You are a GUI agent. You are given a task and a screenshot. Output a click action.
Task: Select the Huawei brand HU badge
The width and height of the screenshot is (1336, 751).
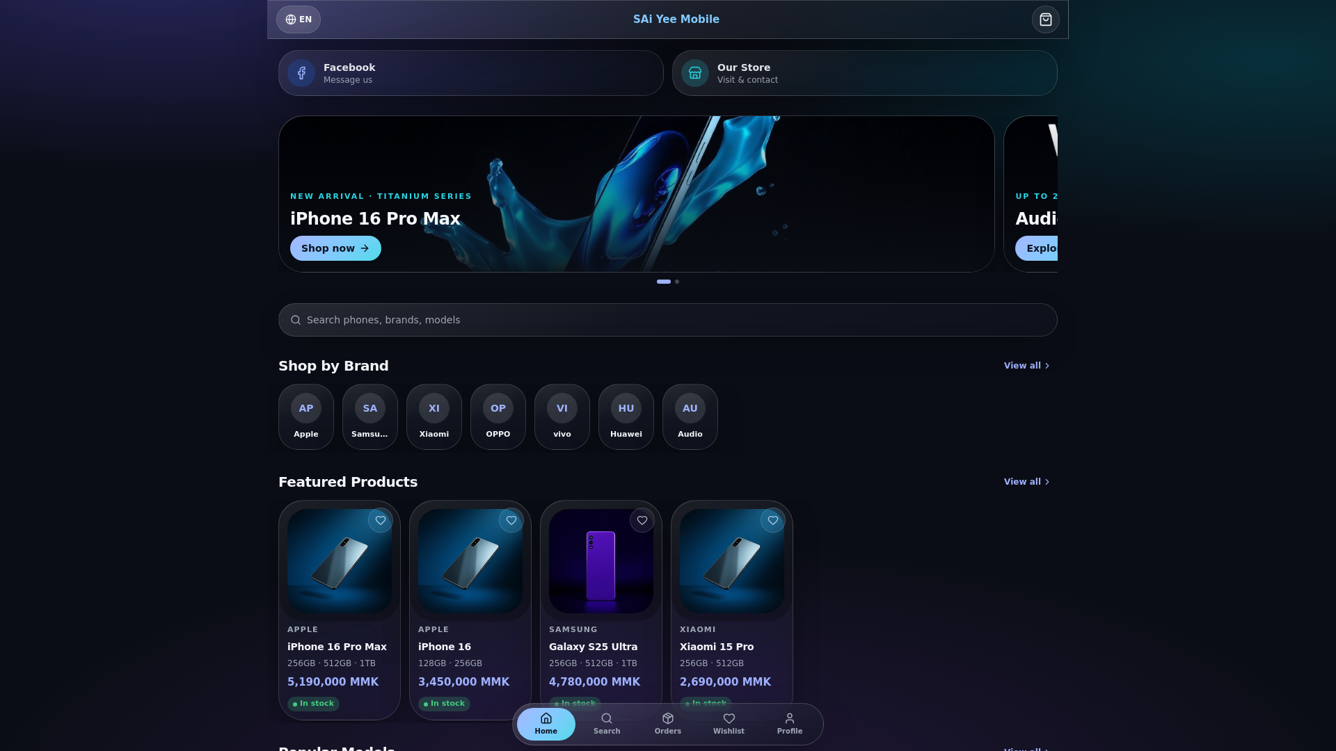pyautogui.click(x=626, y=408)
